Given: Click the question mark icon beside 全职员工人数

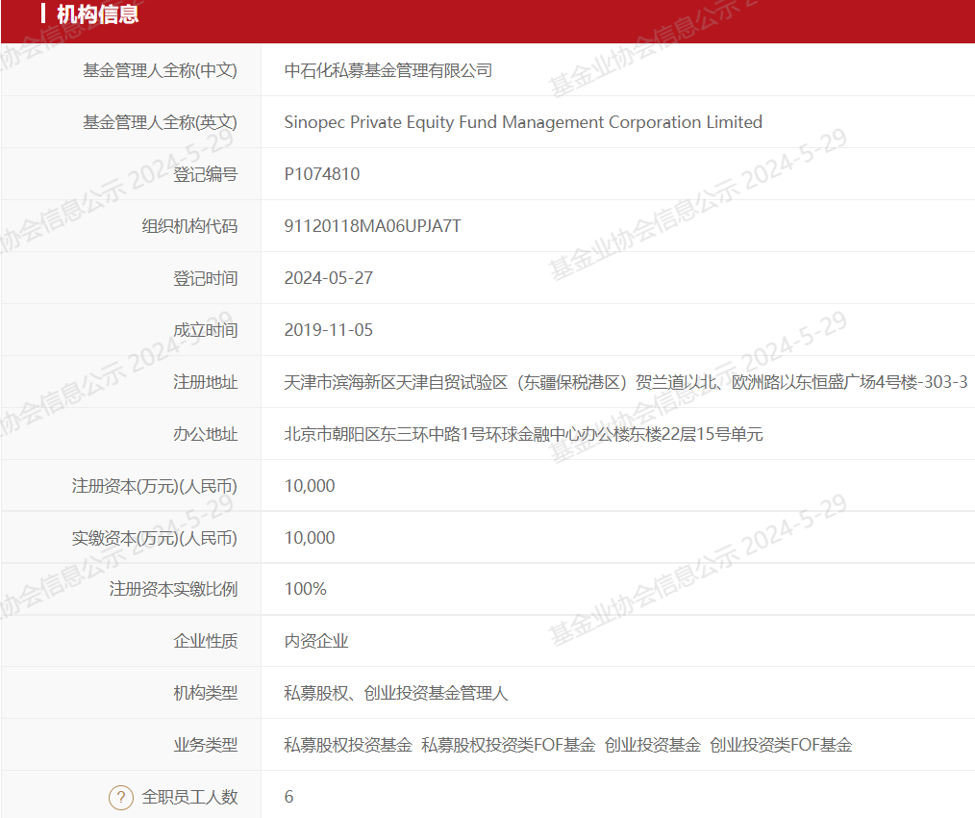Looking at the screenshot, I should [x=121, y=797].
